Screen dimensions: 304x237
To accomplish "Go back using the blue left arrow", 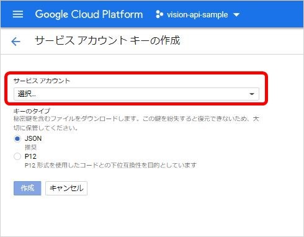I will 16,42.
